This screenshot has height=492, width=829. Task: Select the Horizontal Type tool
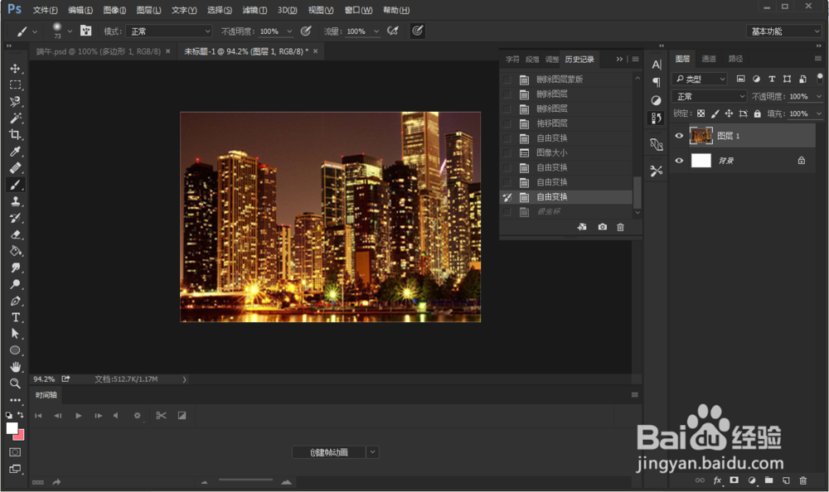coord(15,317)
